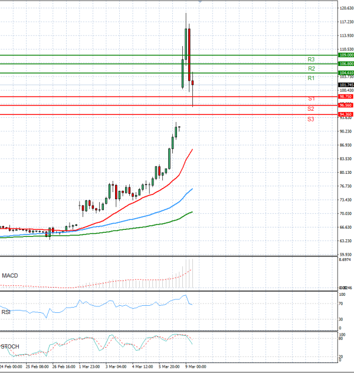Select the red 94.360 price tag
Screen dimensions: 354x373
pos(346,114)
